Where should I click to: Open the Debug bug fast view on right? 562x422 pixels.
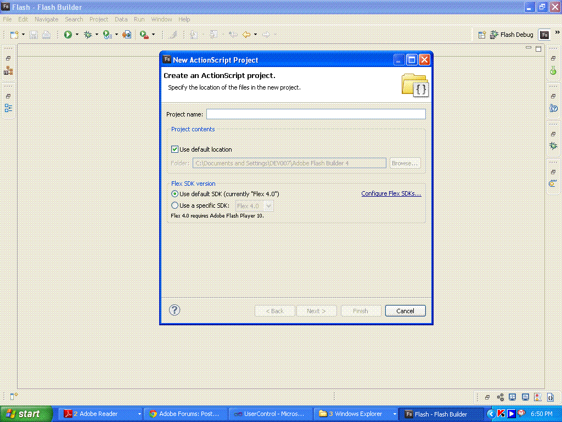pos(553,146)
